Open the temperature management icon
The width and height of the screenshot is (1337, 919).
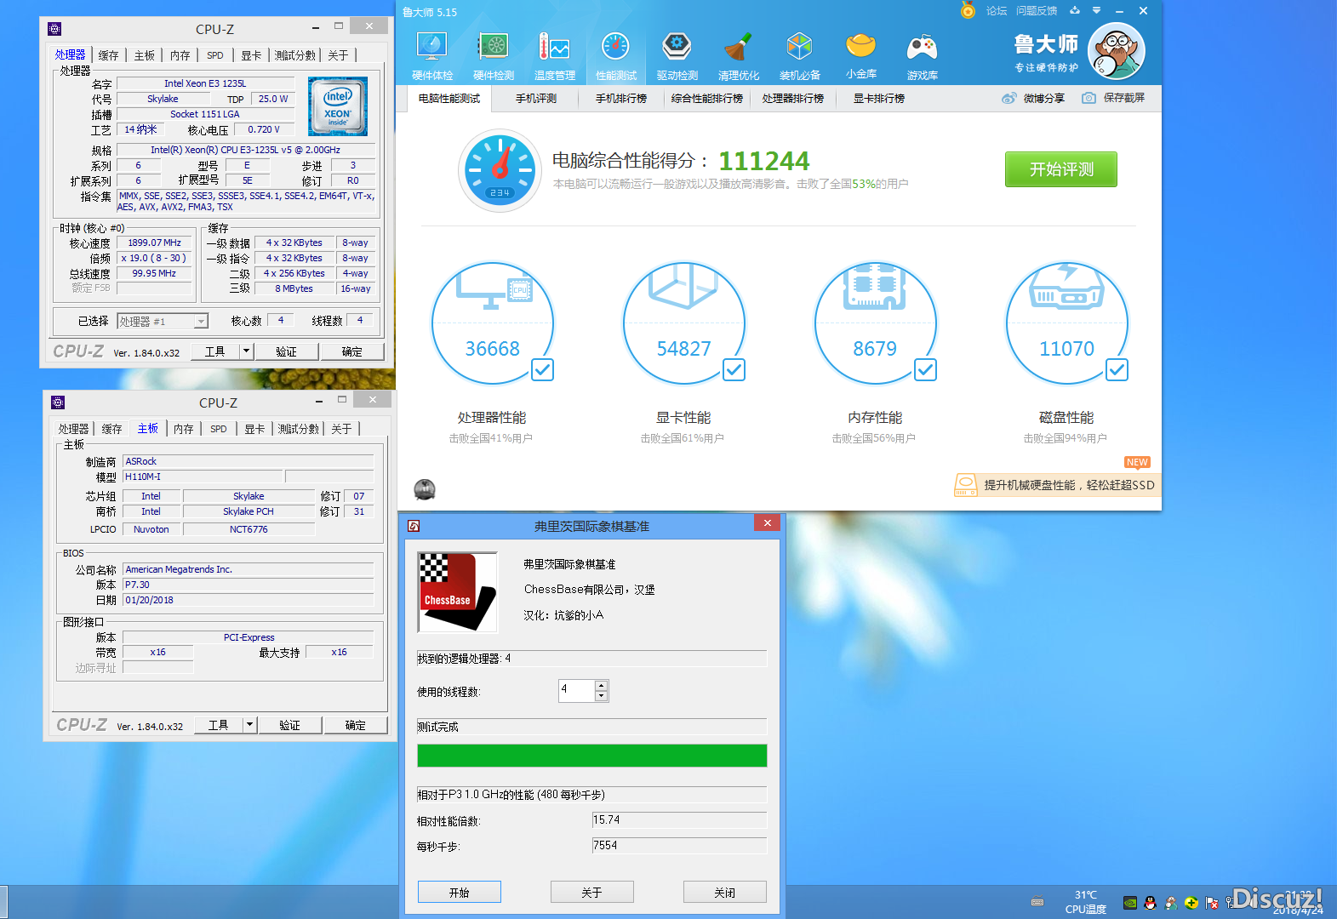[x=554, y=47]
